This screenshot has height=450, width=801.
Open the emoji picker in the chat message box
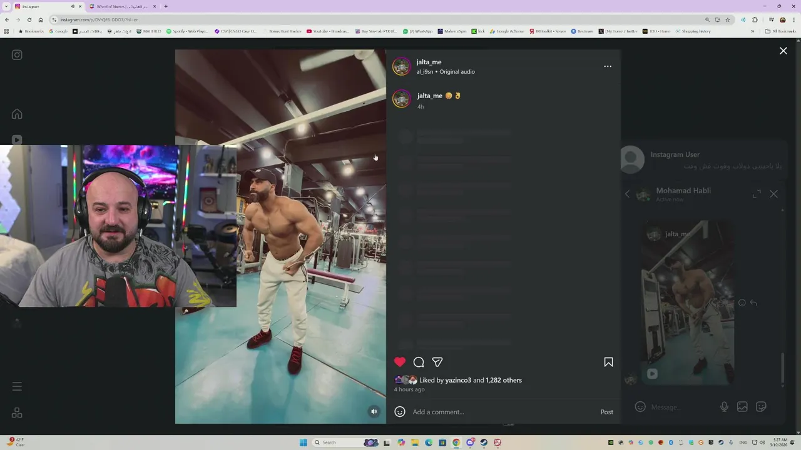click(640, 407)
